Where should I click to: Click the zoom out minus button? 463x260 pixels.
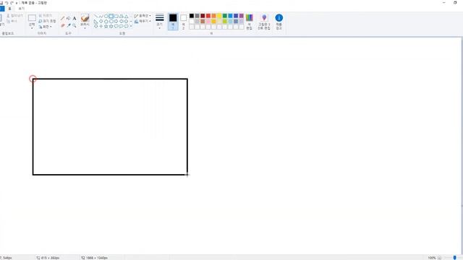[x=439, y=258]
